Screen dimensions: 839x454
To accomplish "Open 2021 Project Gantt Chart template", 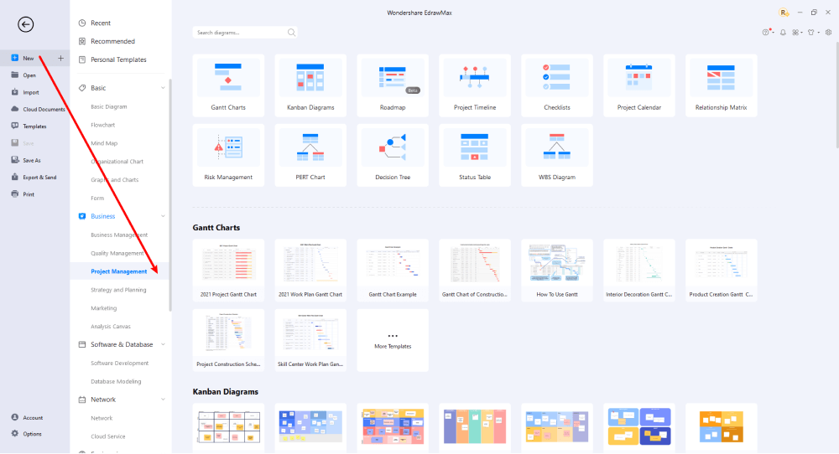I will coord(228,271).
